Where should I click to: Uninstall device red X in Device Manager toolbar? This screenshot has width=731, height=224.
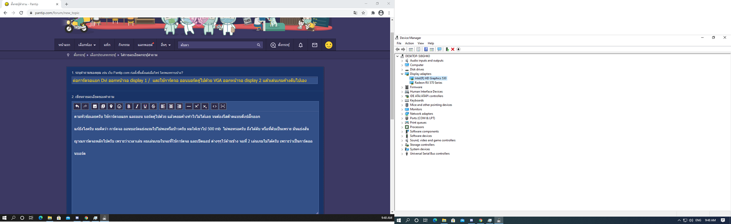[x=453, y=49]
